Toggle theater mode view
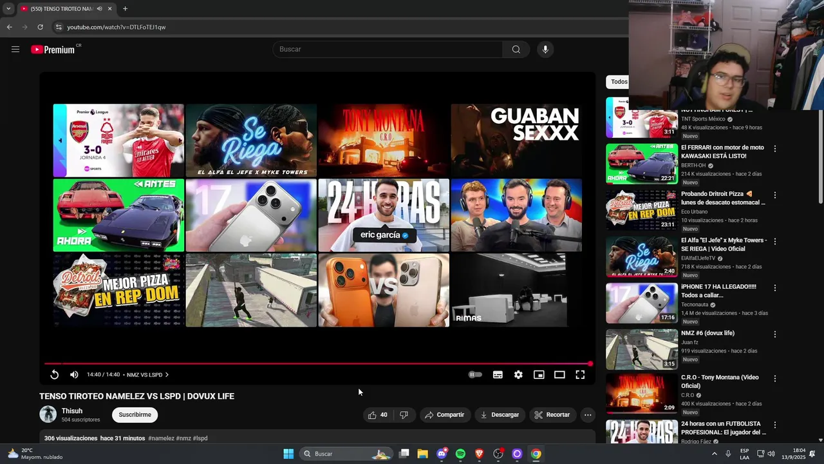The height and width of the screenshot is (464, 824). (559, 374)
